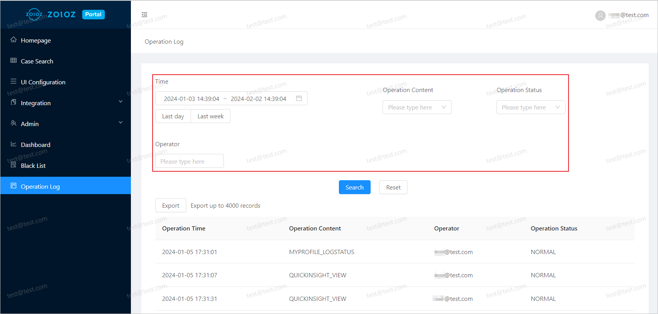The height and width of the screenshot is (314, 658).
Task: Click the Black List icon
Action: tap(14, 165)
